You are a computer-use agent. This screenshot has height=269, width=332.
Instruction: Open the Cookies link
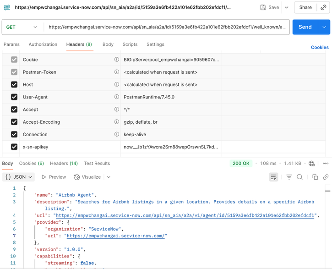(x=320, y=48)
